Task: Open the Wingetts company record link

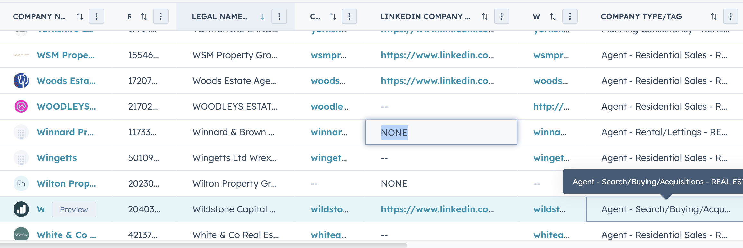Action: click(57, 158)
